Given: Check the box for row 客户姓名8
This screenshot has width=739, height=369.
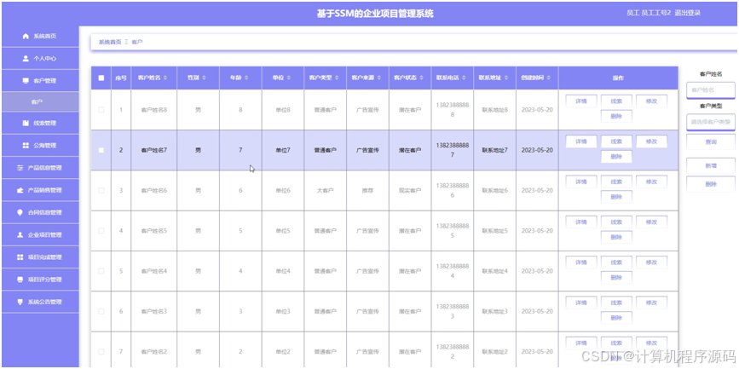Looking at the screenshot, I should (101, 110).
